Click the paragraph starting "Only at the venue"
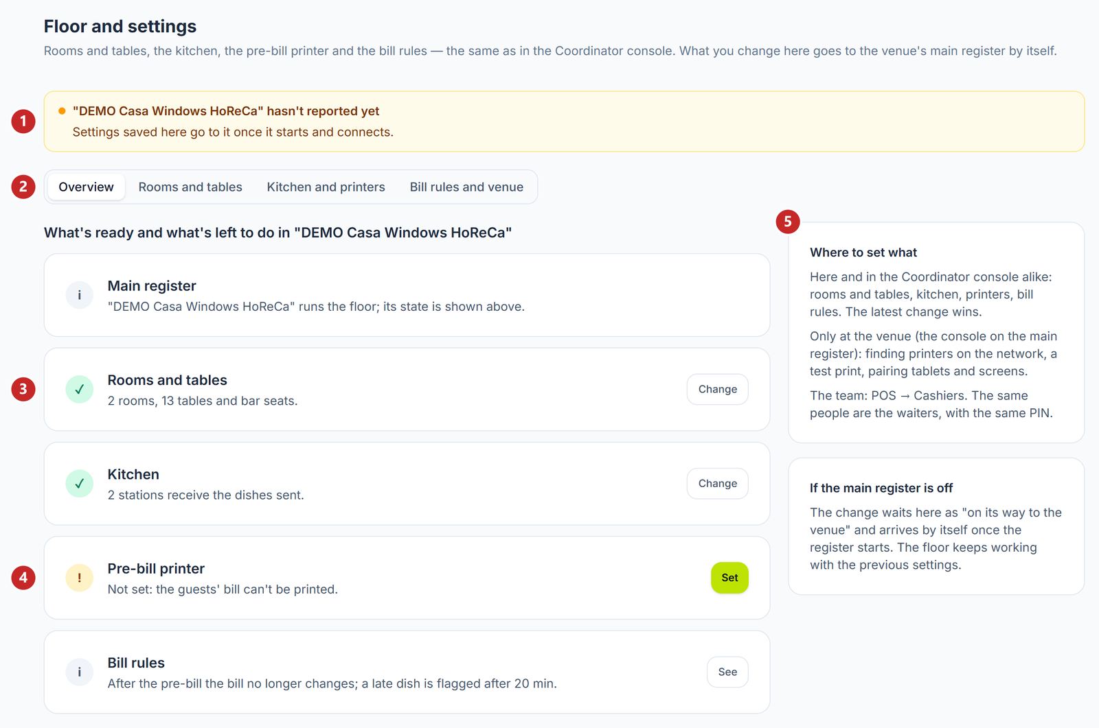 (933, 353)
